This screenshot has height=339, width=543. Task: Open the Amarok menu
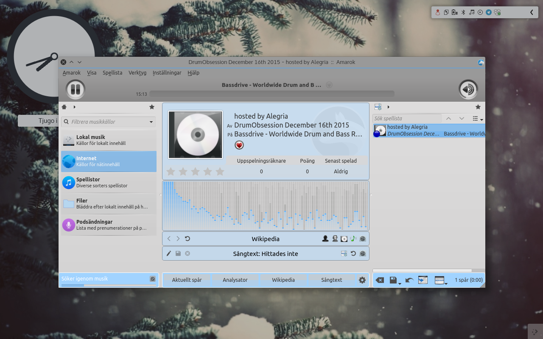point(72,73)
